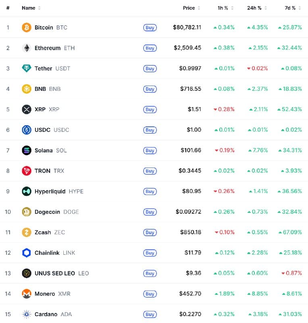This screenshot has height=323, width=308.
Task: Click the Solana logo icon
Action: click(x=27, y=150)
